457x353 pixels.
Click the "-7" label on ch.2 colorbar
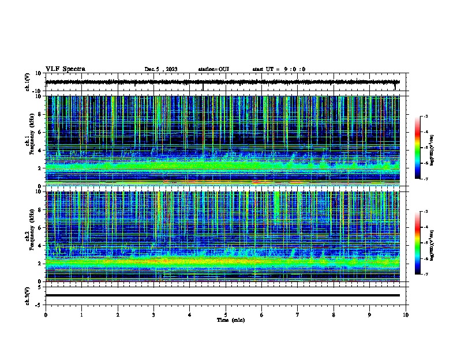click(426, 275)
